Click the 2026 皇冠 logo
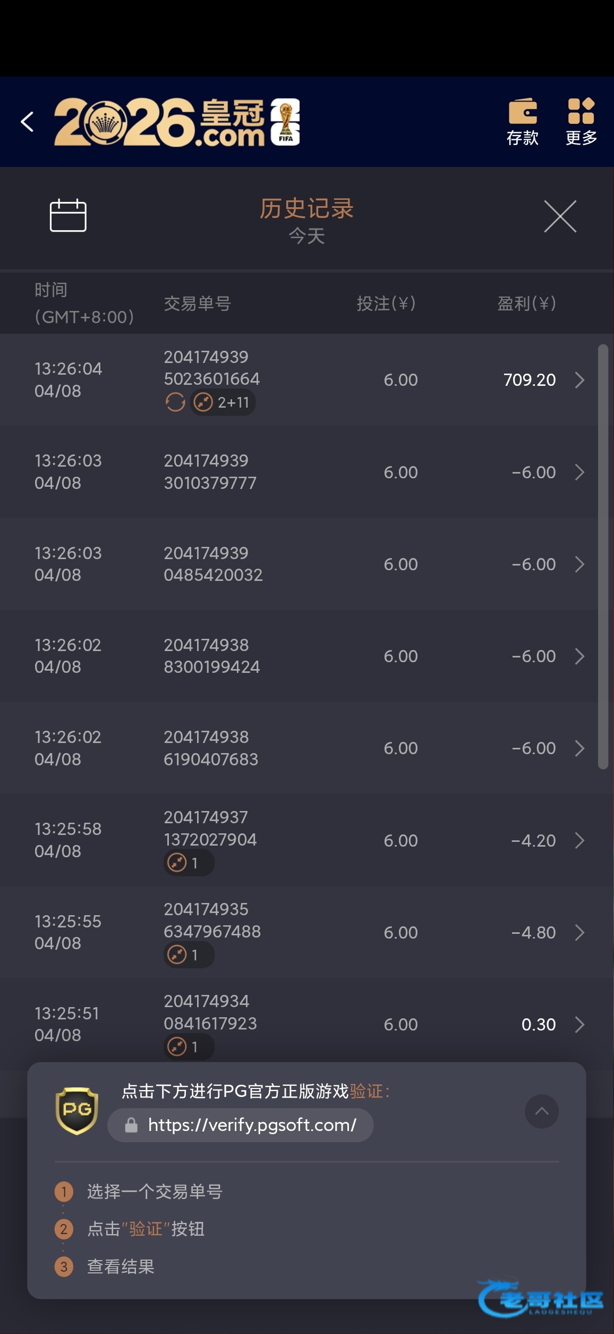Screen dimensions: 614x1334 point(177,122)
